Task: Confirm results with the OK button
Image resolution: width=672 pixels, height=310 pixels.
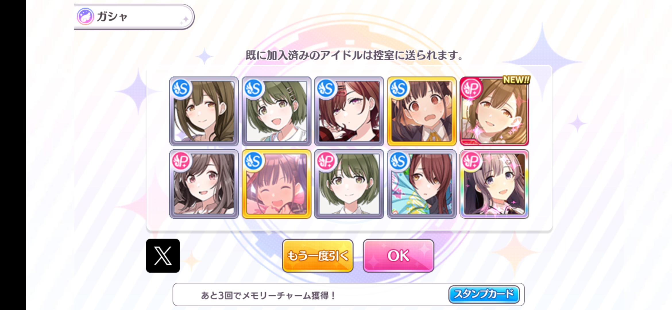Action: (x=398, y=255)
